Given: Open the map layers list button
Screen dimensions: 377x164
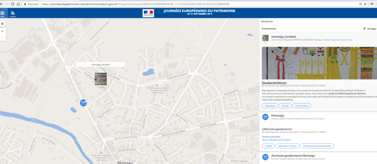Looking at the screenshot, I should click(3, 24).
